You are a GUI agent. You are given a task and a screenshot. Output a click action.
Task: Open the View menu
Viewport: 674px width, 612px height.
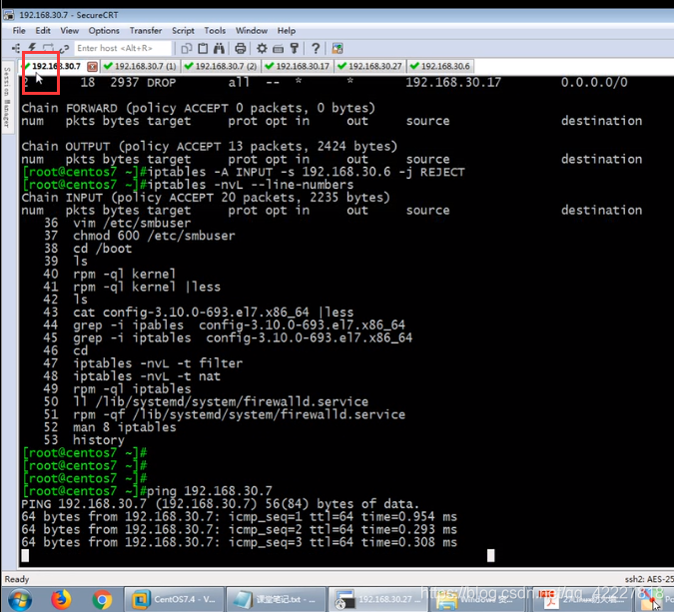(x=69, y=31)
